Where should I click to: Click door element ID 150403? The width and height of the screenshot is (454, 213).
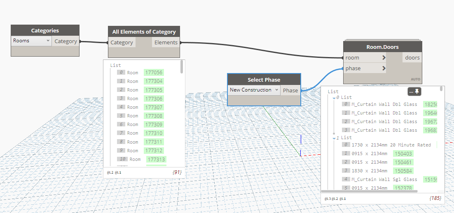[x=403, y=153]
